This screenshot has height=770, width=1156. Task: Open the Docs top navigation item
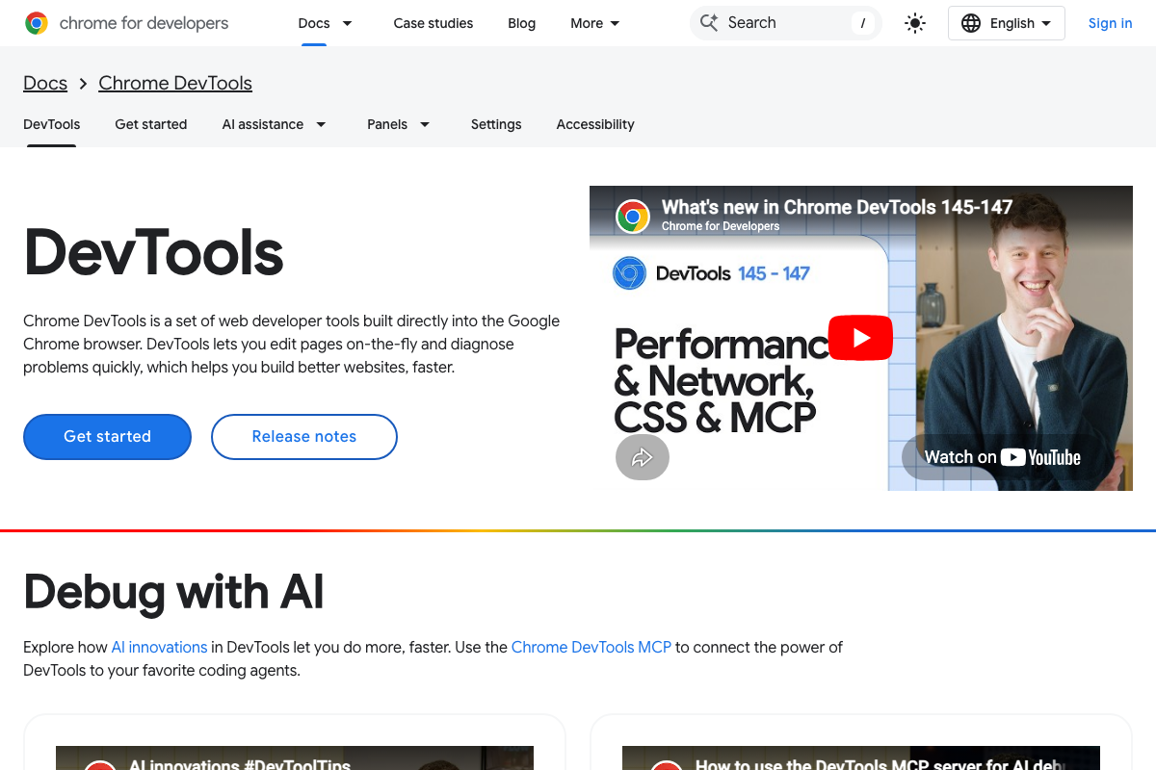tap(314, 23)
